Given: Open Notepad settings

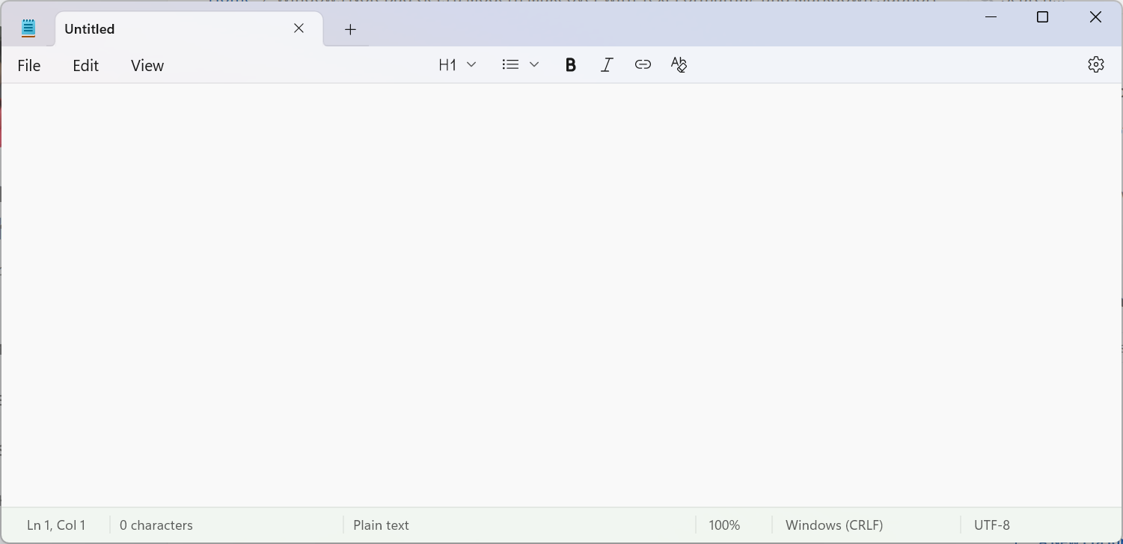Looking at the screenshot, I should 1095,64.
